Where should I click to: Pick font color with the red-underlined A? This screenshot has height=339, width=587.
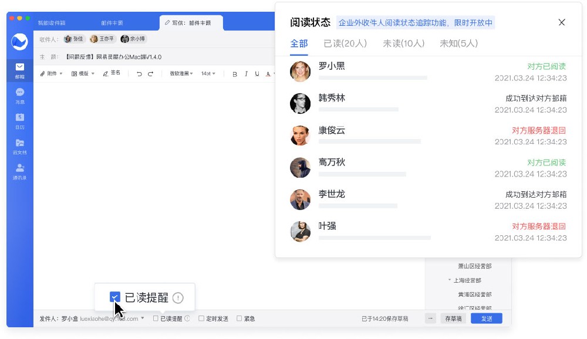268,74
